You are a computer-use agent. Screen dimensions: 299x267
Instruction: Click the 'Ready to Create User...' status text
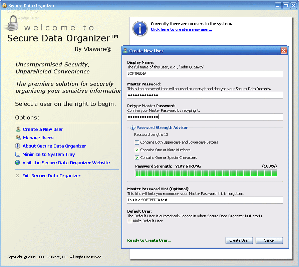[x=149, y=240]
